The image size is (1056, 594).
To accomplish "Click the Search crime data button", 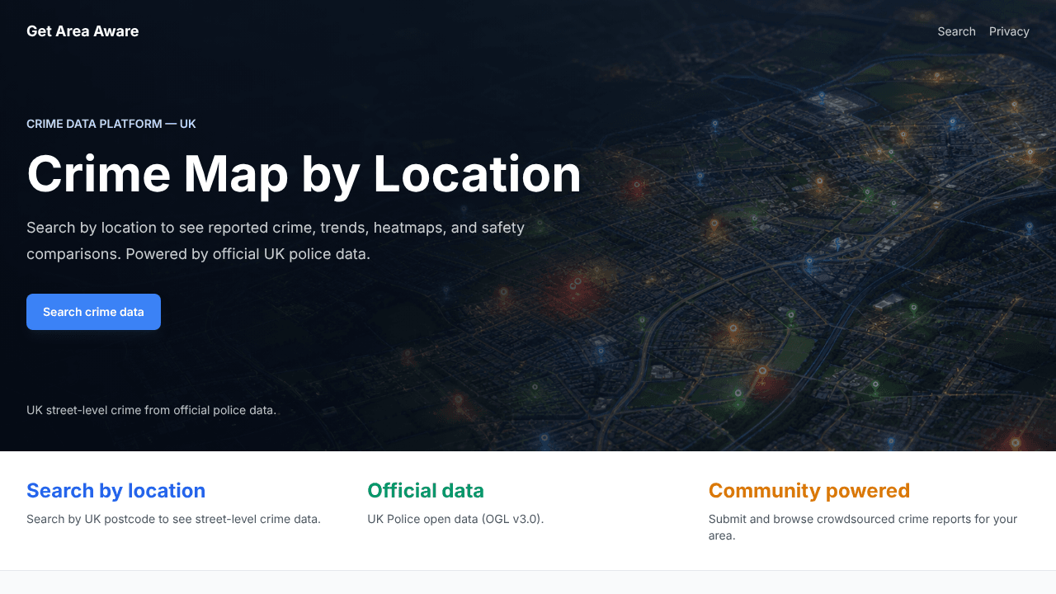I will pos(93,312).
